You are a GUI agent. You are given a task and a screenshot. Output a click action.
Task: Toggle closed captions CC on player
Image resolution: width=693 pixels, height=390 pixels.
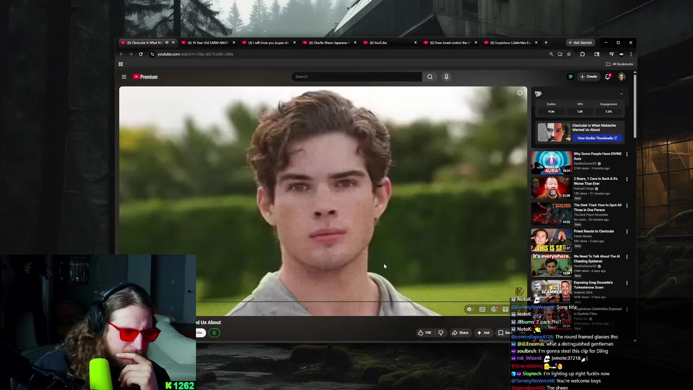(482, 309)
